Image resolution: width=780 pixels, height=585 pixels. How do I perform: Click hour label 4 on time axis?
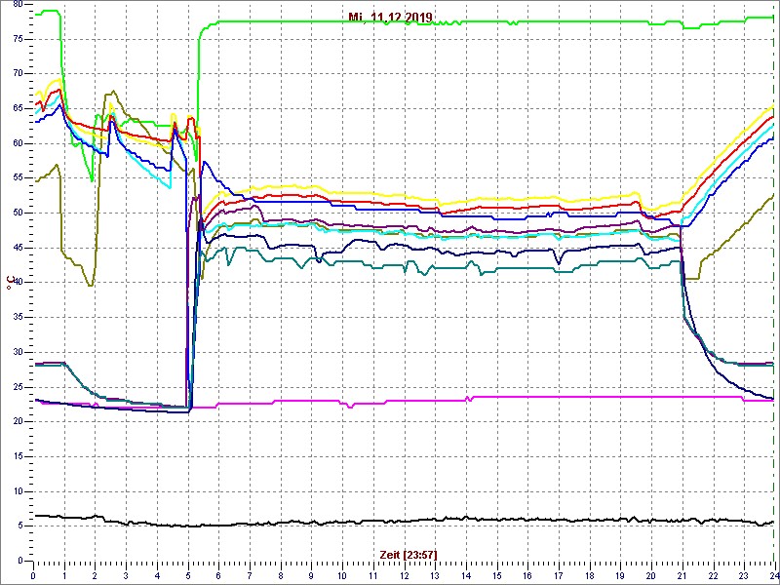(157, 574)
